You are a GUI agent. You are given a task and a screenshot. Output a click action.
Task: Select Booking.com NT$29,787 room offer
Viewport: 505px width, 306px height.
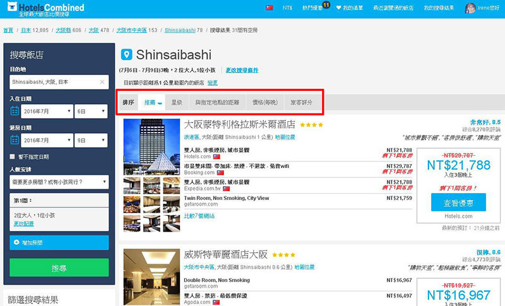pyautogui.click(x=298, y=169)
